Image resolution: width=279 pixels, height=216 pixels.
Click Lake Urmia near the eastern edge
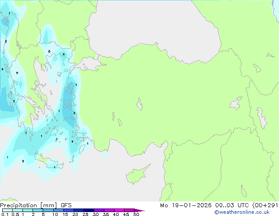(x=262, y=118)
